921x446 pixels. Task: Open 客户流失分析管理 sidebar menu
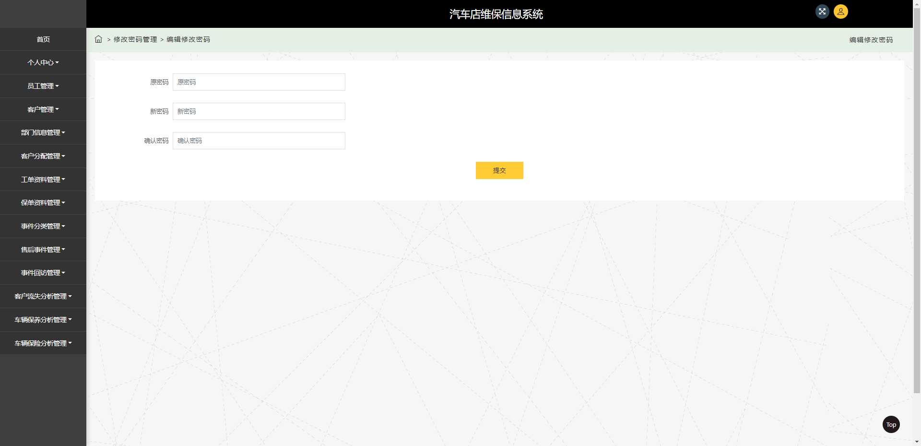coord(43,296)
